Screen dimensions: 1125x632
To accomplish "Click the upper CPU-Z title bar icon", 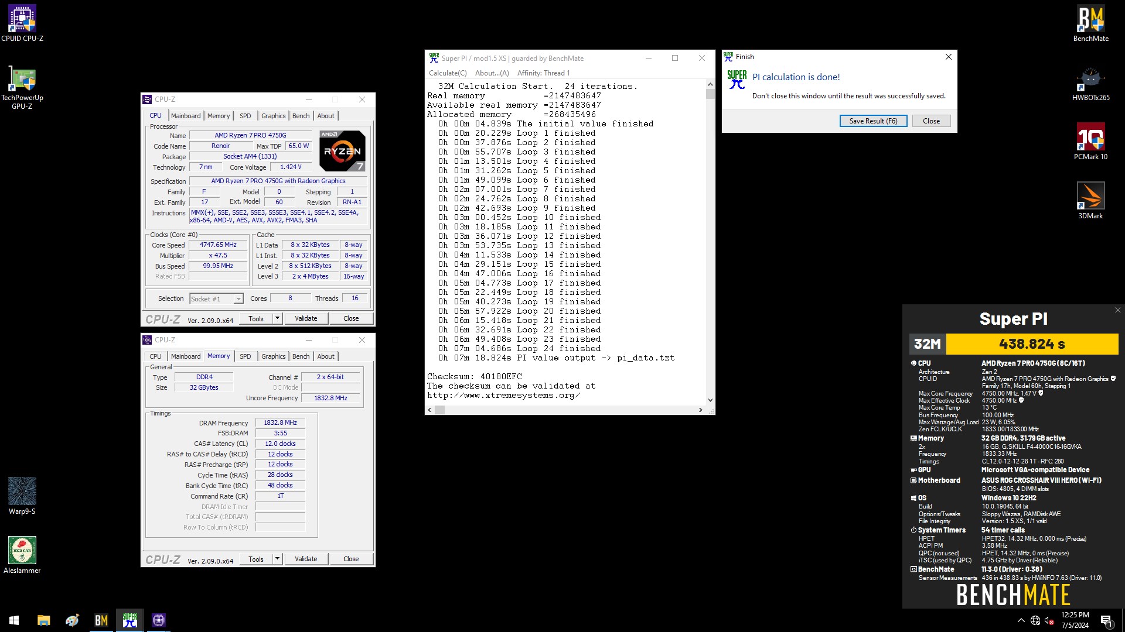I will (x=147, y=99).
